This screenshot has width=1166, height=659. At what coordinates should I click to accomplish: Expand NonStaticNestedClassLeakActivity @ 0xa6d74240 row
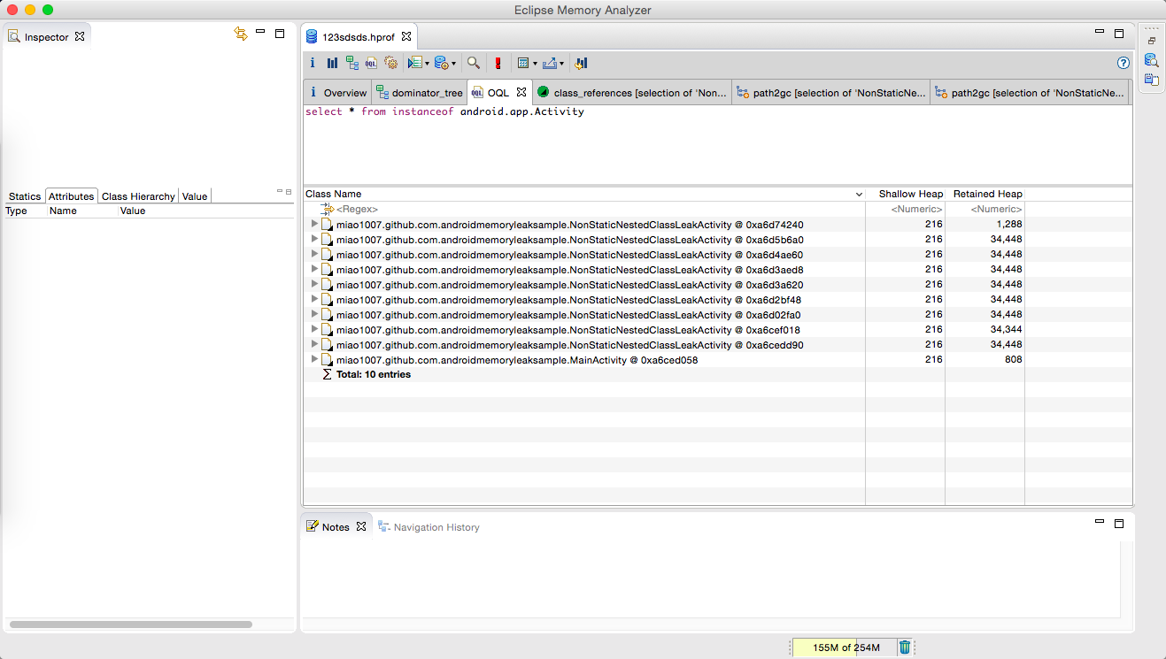[x=314, y=224]
